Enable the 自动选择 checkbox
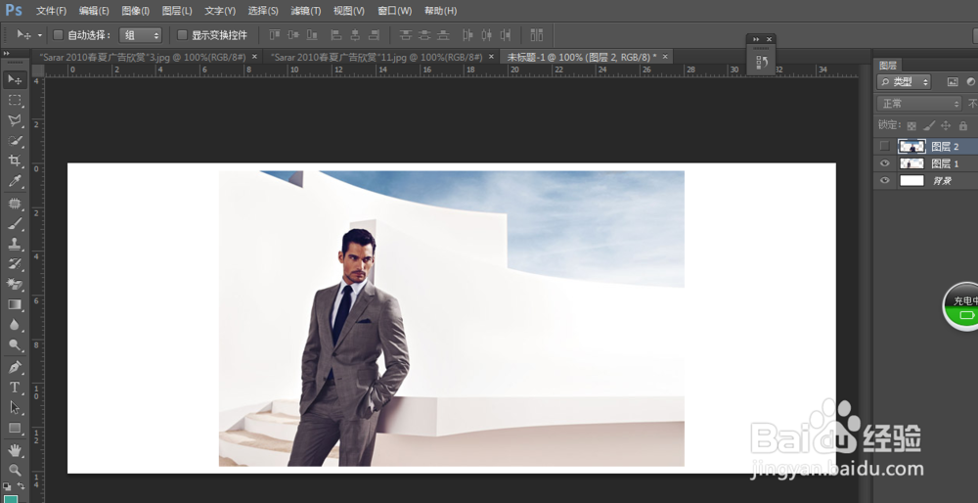The image size is (978, 503). [x=58, y=35]
